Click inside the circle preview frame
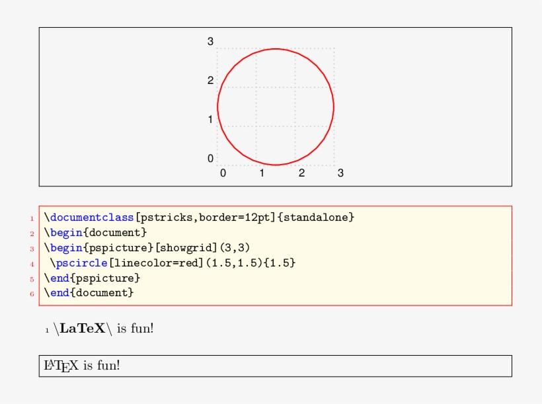The height and width of the screenshot is (404, 542). point(276,106)
